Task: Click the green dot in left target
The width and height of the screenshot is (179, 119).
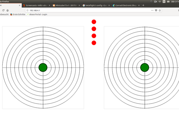Action: [43, 68]
